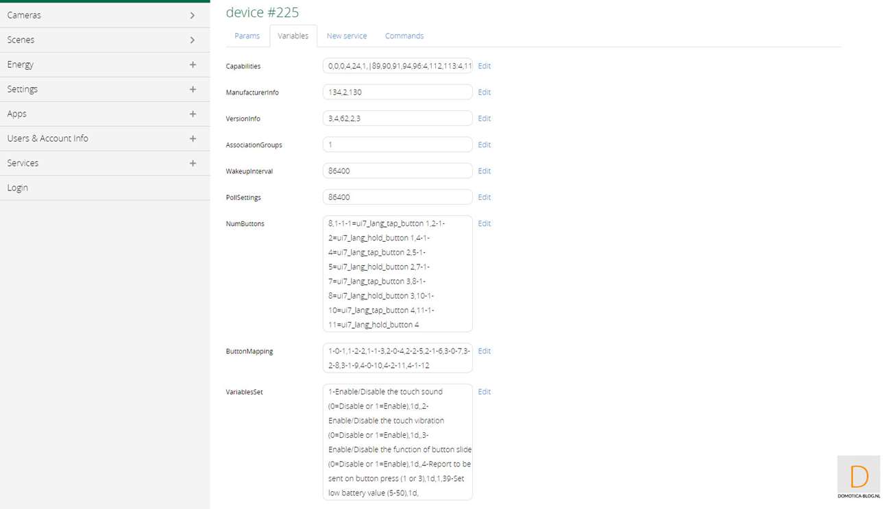The image size is (891, 509).
Task: Edit the VariablesSet entry
Action: (484, 392)
